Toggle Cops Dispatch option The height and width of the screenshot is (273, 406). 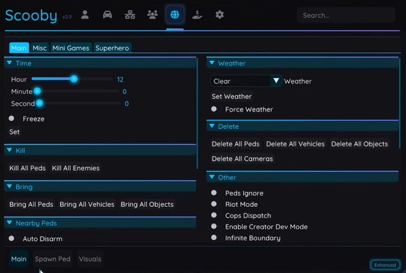click(214, 215)
